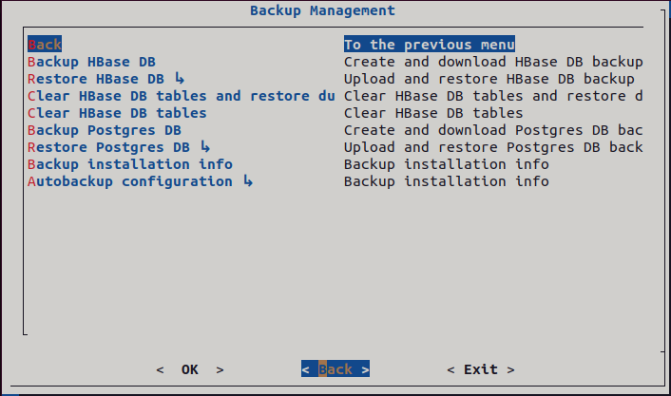This screenshot has height=396, width=671.
Task: Click 'Upload and restore HBase DB backup' description
Action: [489, 79]
